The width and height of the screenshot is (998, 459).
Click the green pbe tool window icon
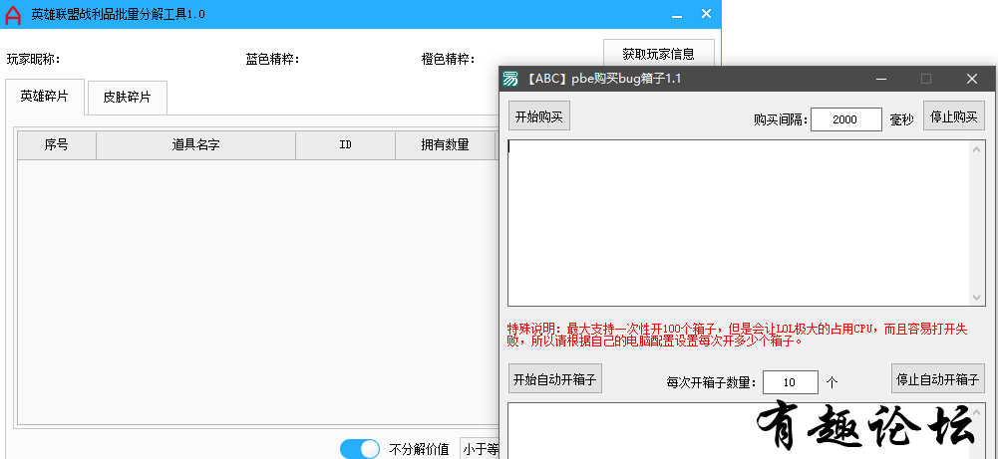pyautogui.click(x=510, y=79)
